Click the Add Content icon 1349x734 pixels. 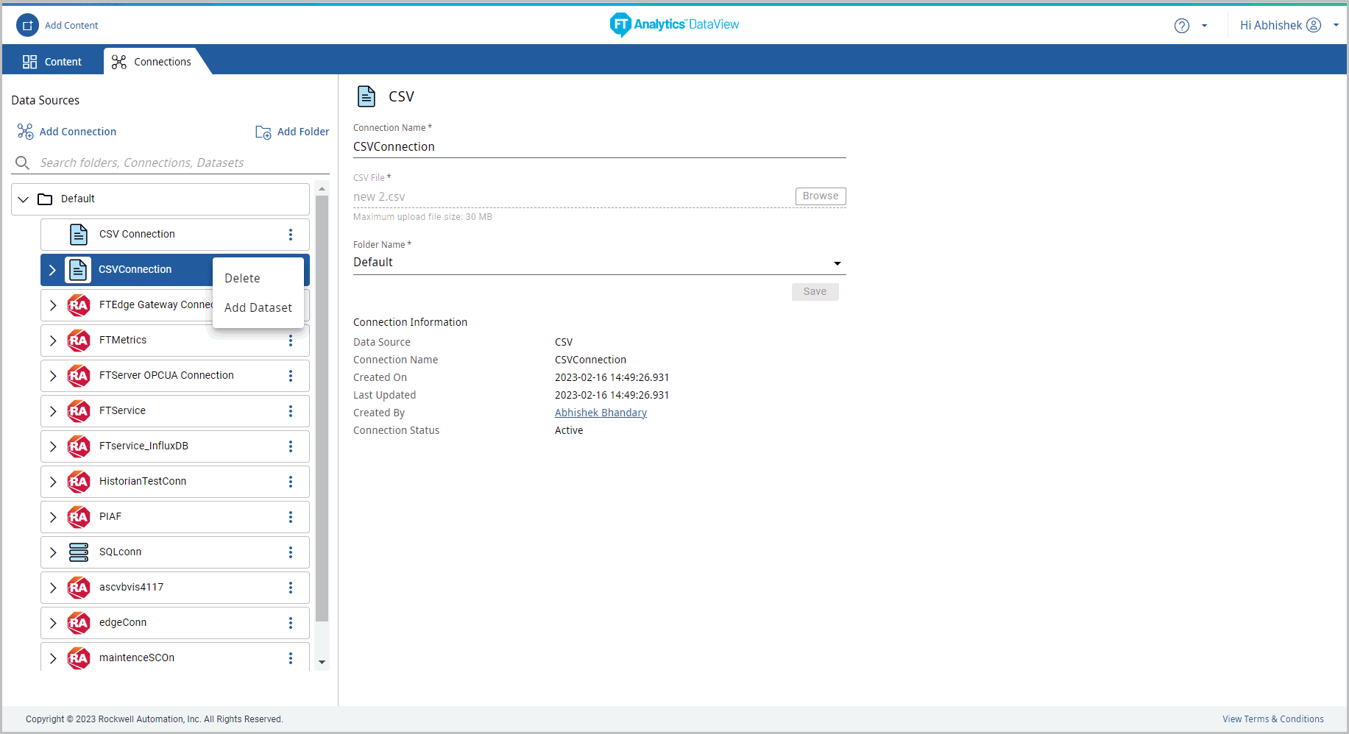click(x=27, y=25)
